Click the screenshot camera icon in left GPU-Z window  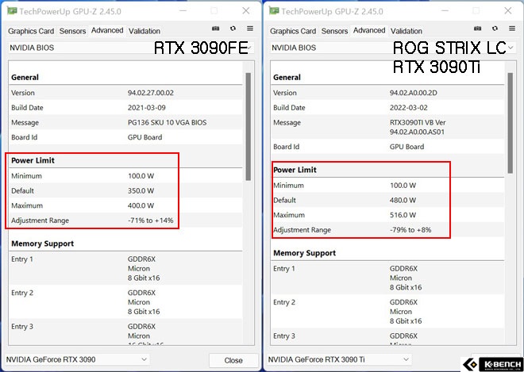(215, 29)
